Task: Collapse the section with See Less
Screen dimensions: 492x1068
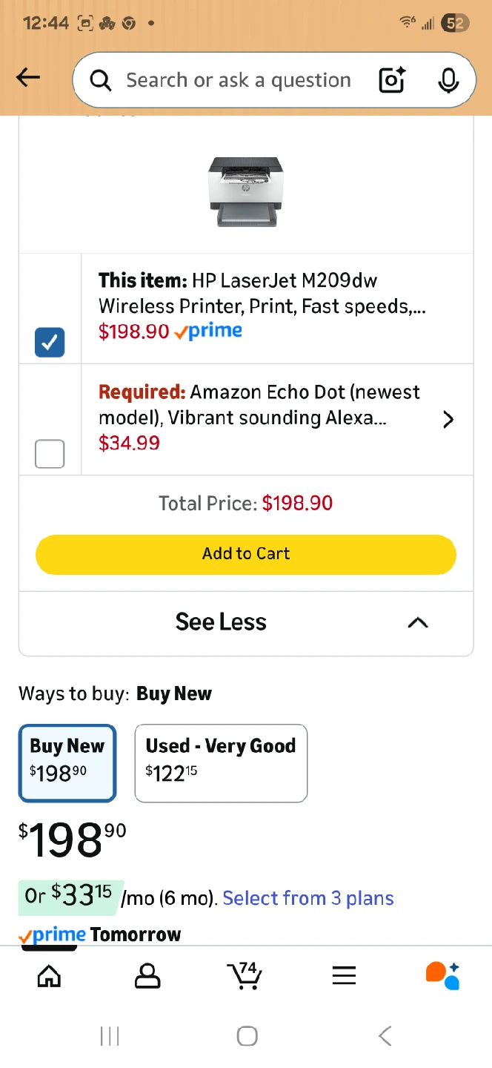Action: 245,622
